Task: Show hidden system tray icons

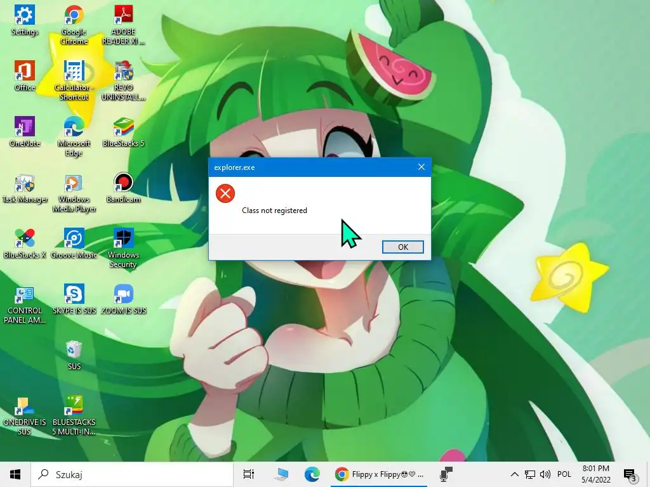Action: click(514, 474)
